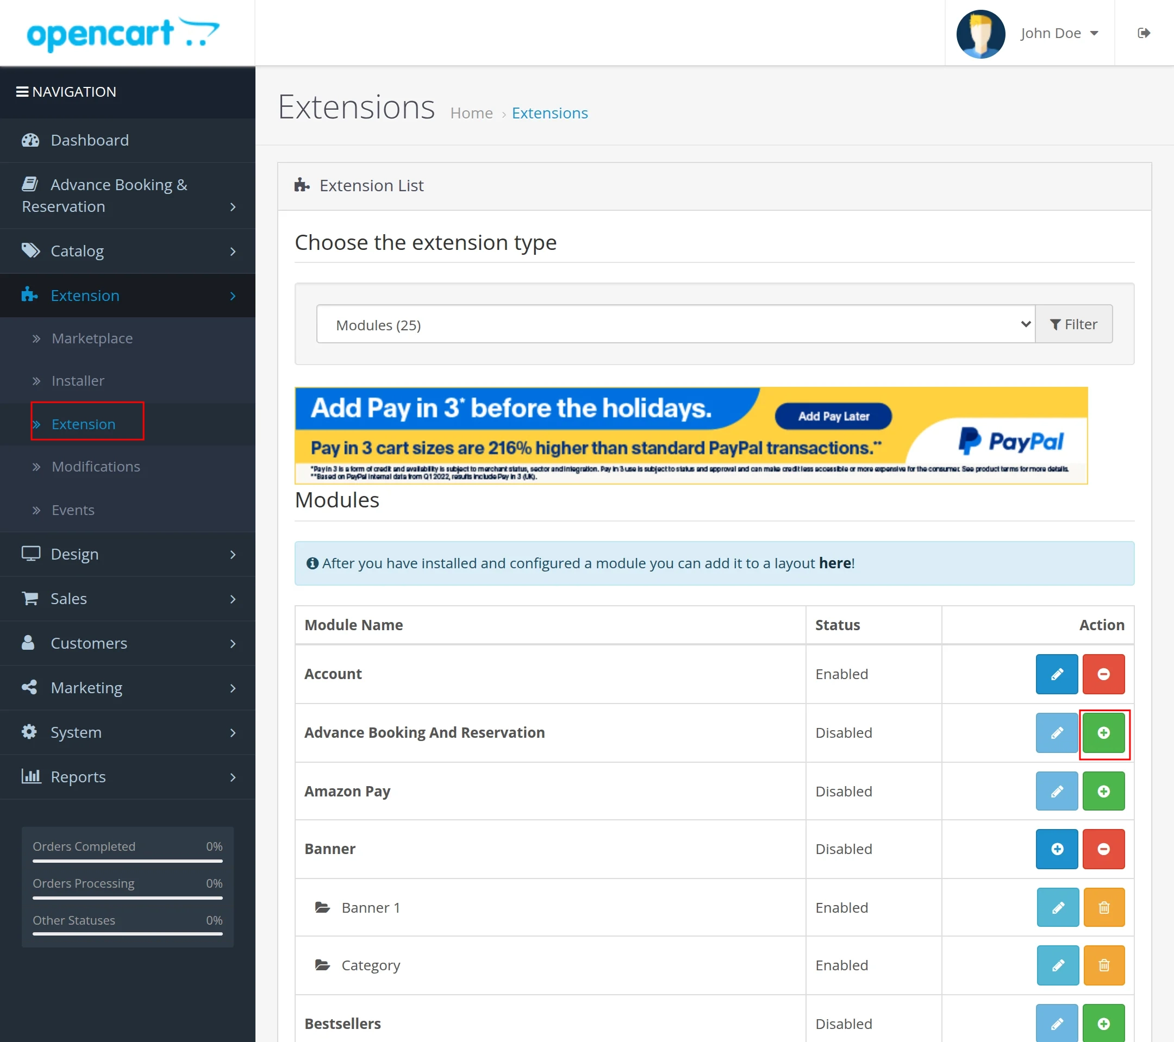Install the Amazon Pay module
This screenshot has width=1174, height=1042.
click(1103, 790)
